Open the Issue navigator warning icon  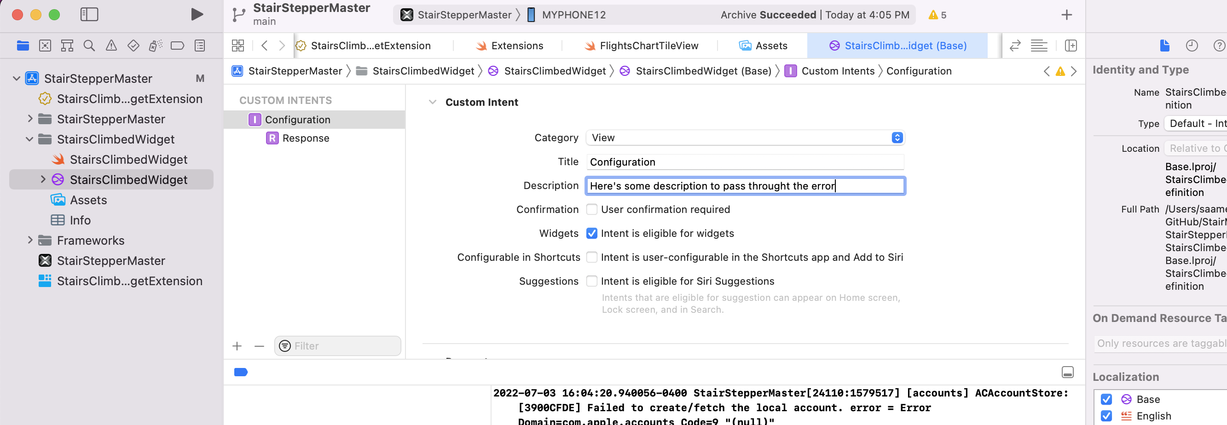(x=111, y=46)
